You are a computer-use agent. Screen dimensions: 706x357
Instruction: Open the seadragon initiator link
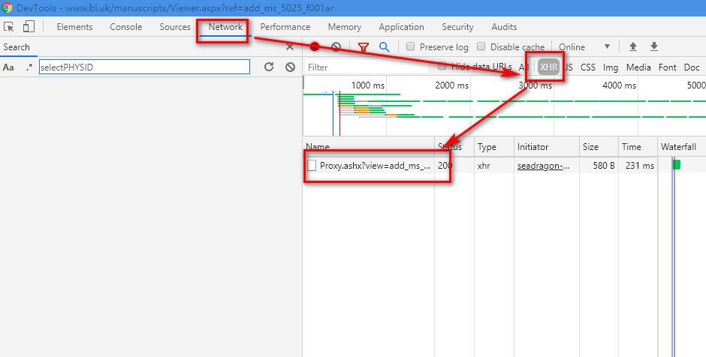[x=543, y=166]
